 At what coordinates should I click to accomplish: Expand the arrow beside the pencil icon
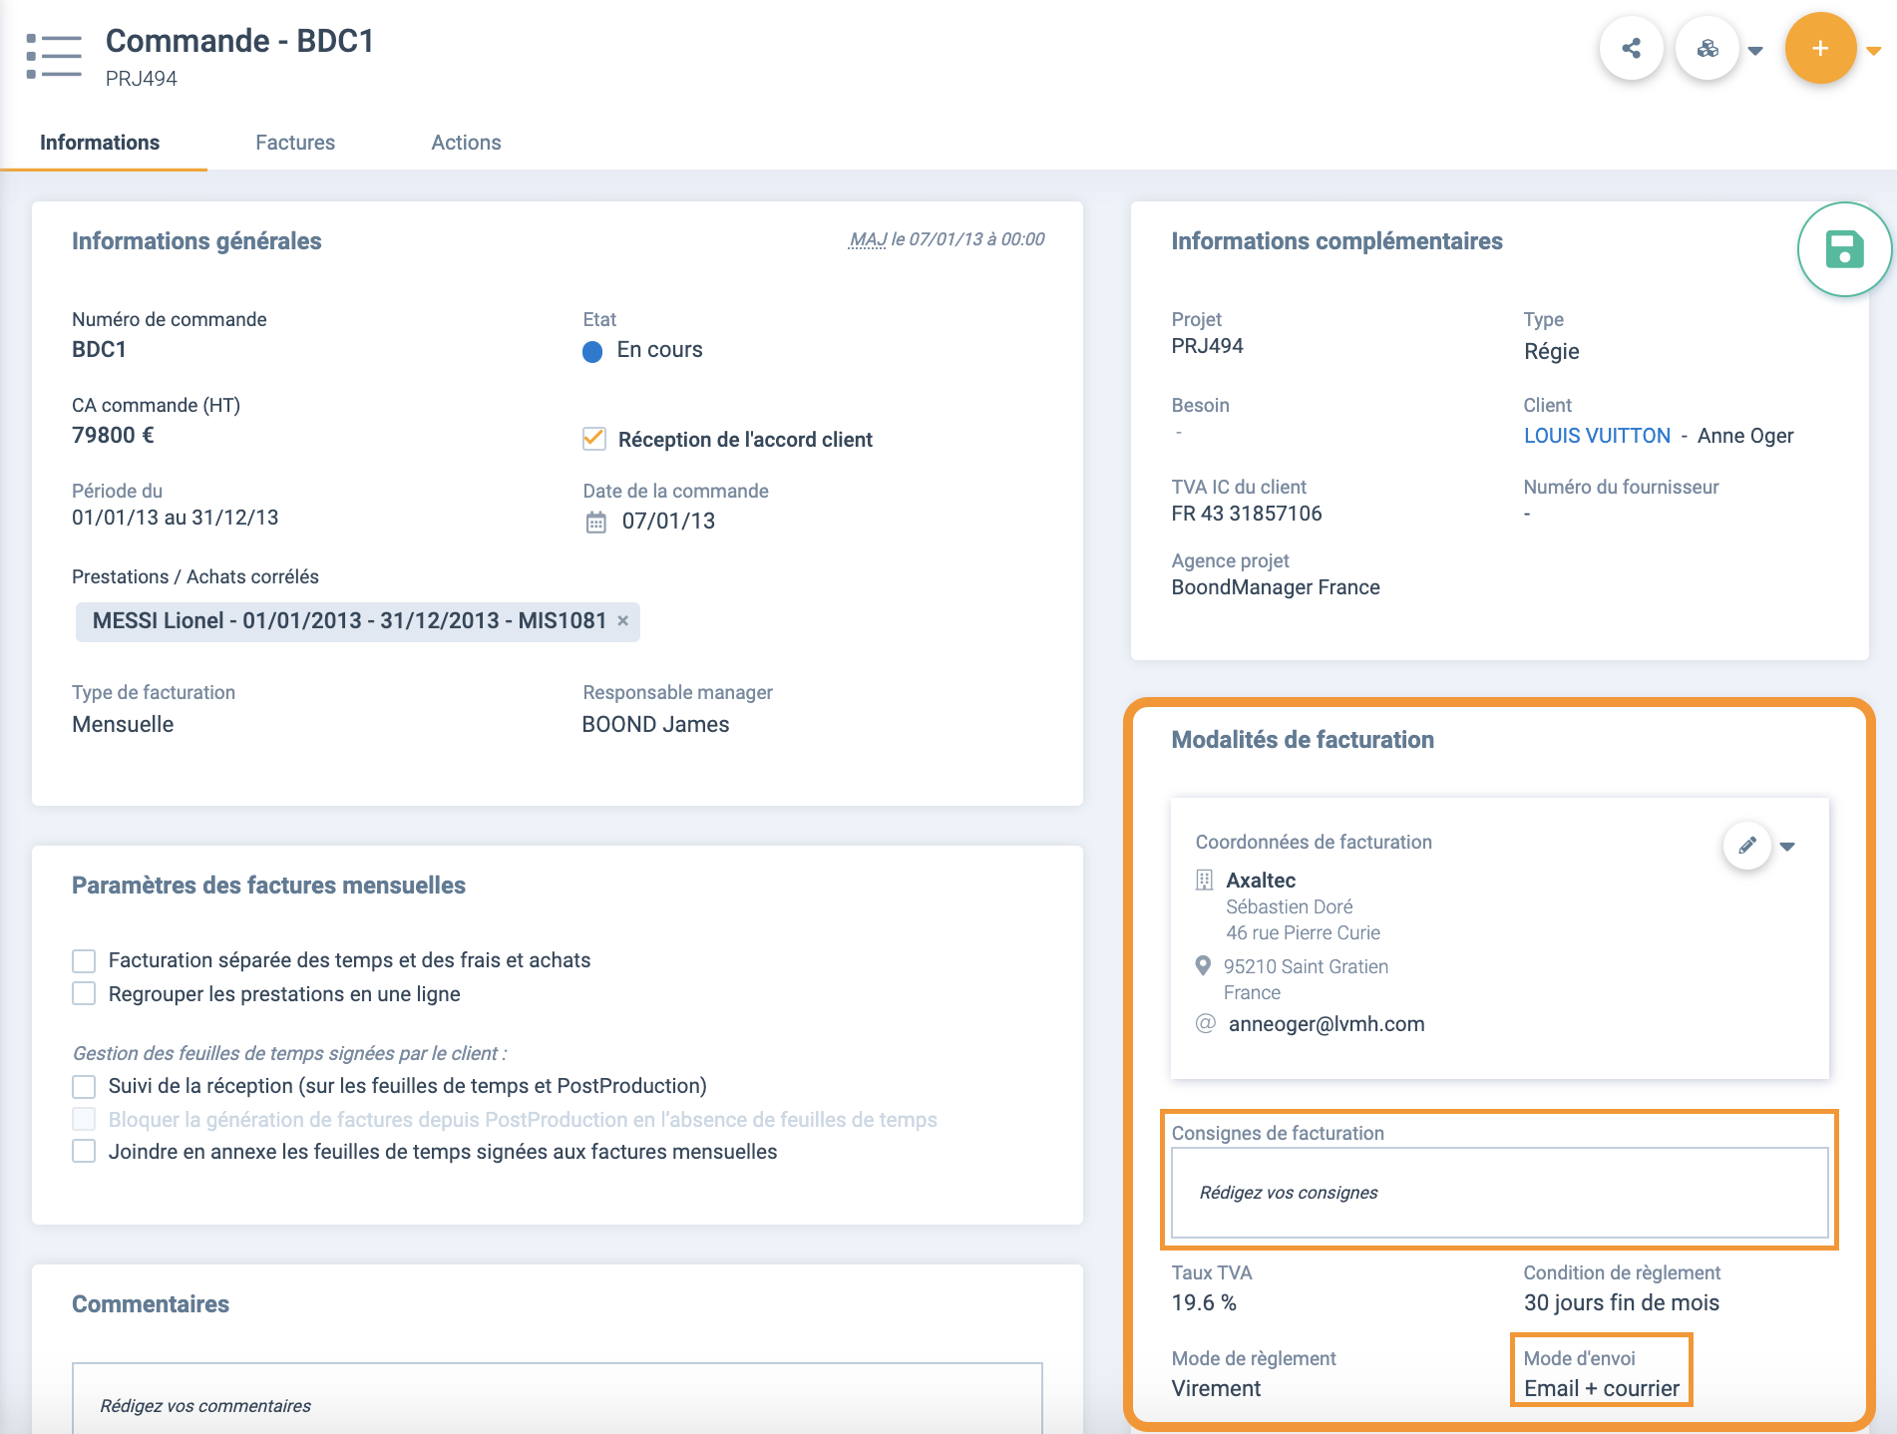[x=1788, y=847]
